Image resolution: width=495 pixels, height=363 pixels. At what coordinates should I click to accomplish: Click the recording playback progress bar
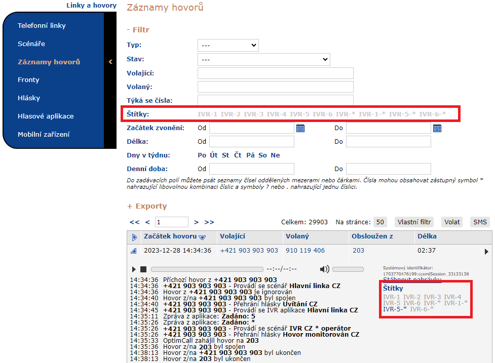point(207,269)
